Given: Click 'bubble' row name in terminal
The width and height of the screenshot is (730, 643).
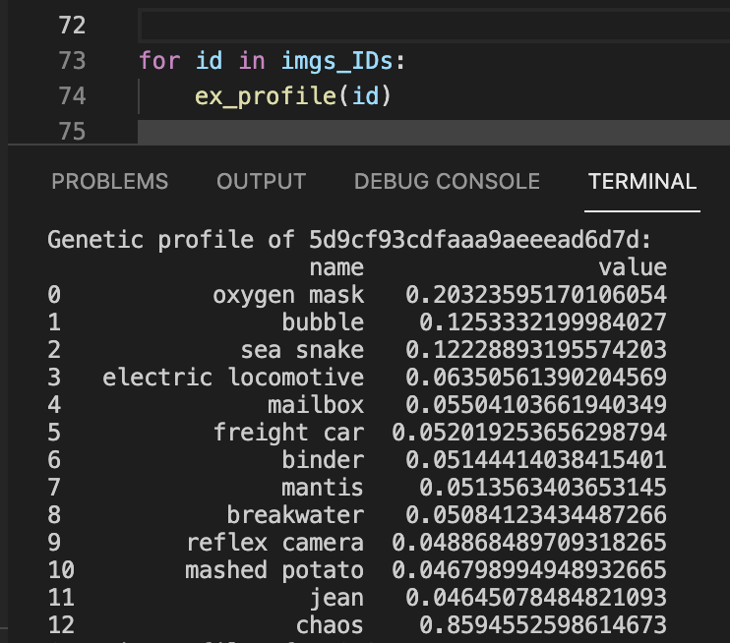Looking at the screenshot, I should [x=323, y=322].
